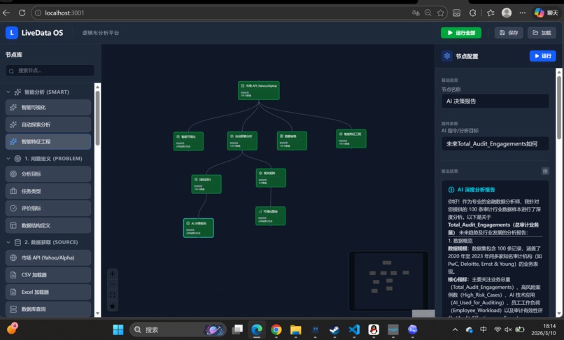The height and width of the screenshot is (340, 564).
Task: Select the 自动探索分析 node on canvas
Action: pos(242,141)
